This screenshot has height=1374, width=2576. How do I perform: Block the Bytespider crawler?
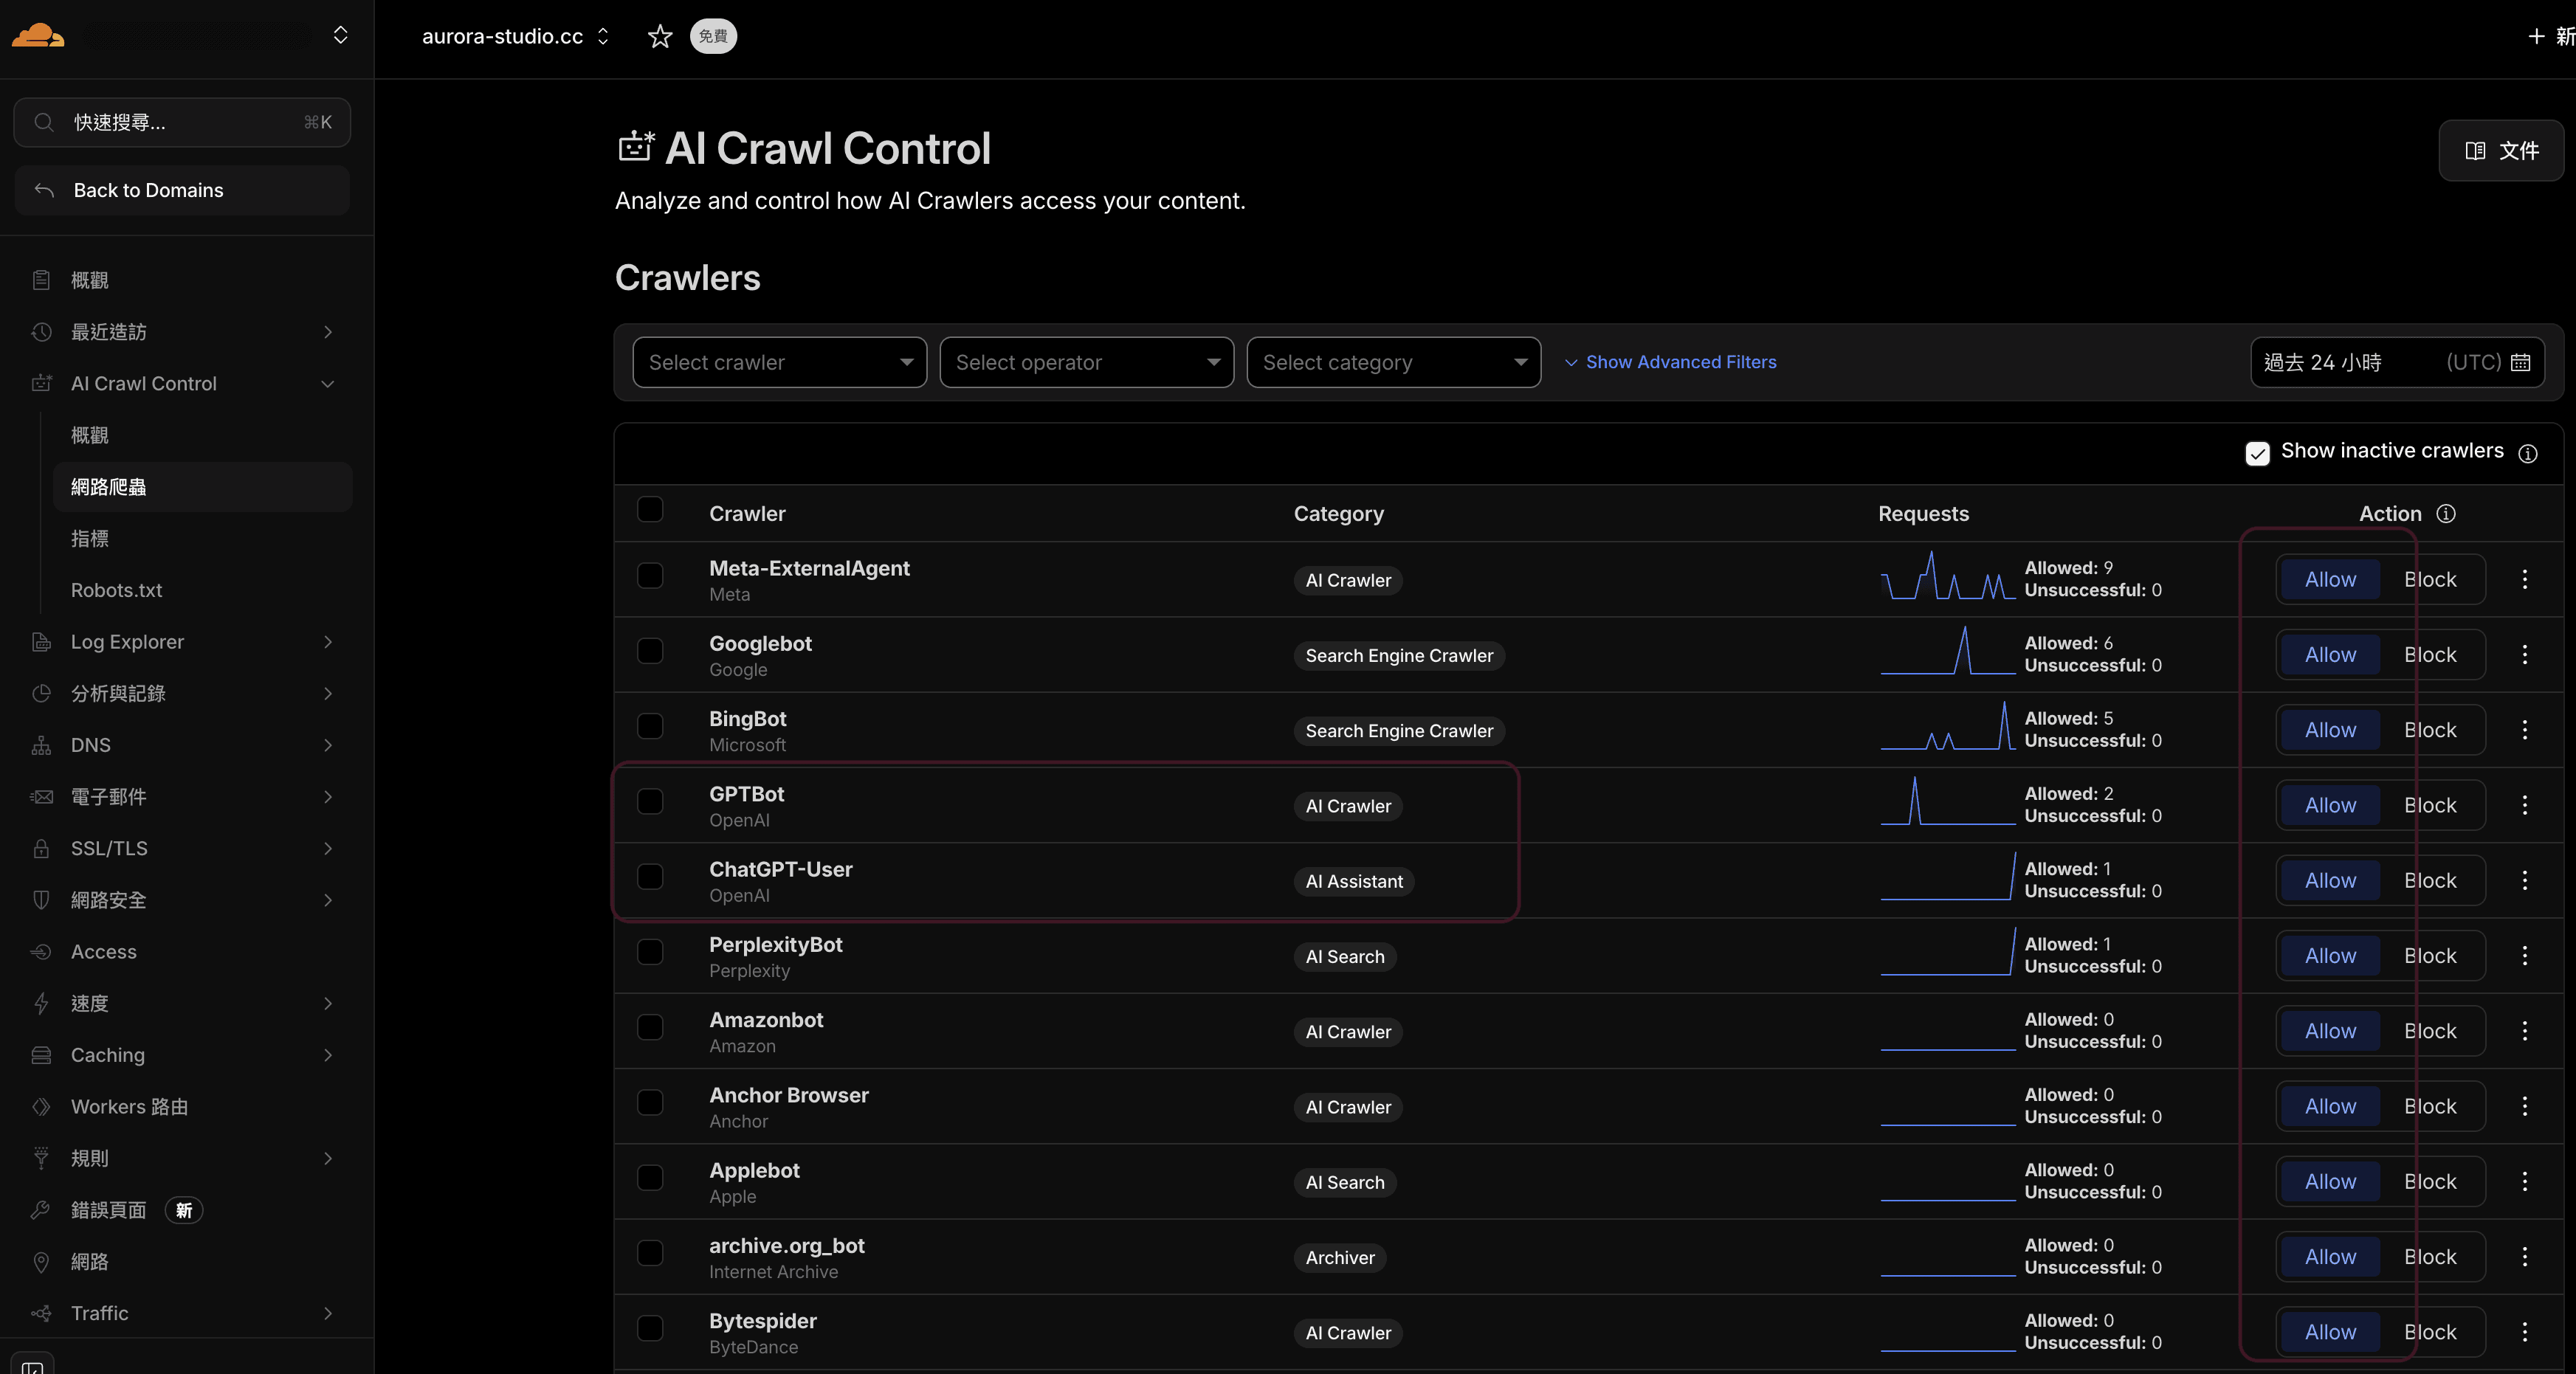click(x=2431, y=1331)
